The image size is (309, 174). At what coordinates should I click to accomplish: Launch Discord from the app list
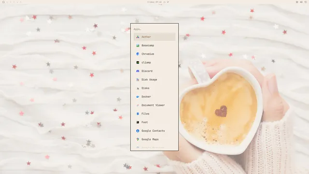click(154, 71)
